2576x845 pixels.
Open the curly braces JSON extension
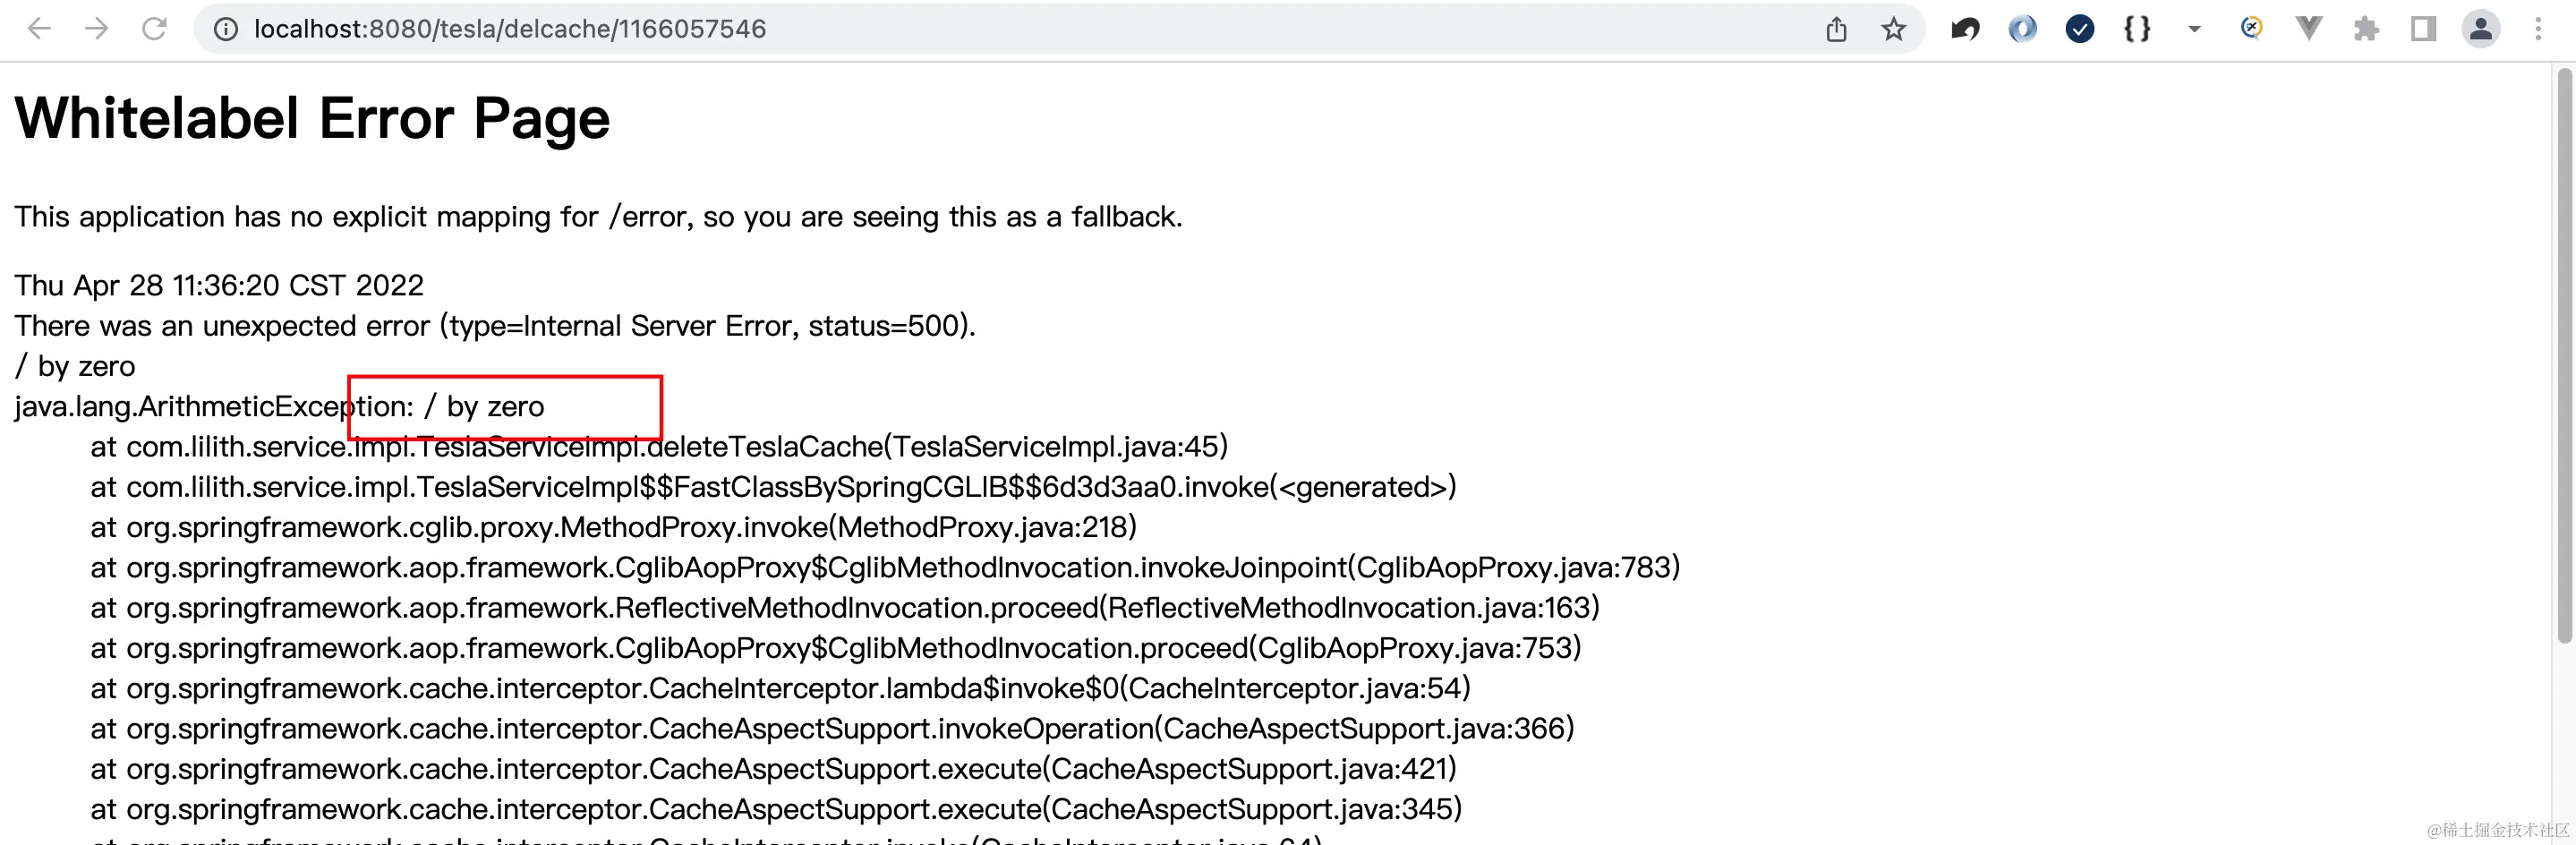(2137, 29)
